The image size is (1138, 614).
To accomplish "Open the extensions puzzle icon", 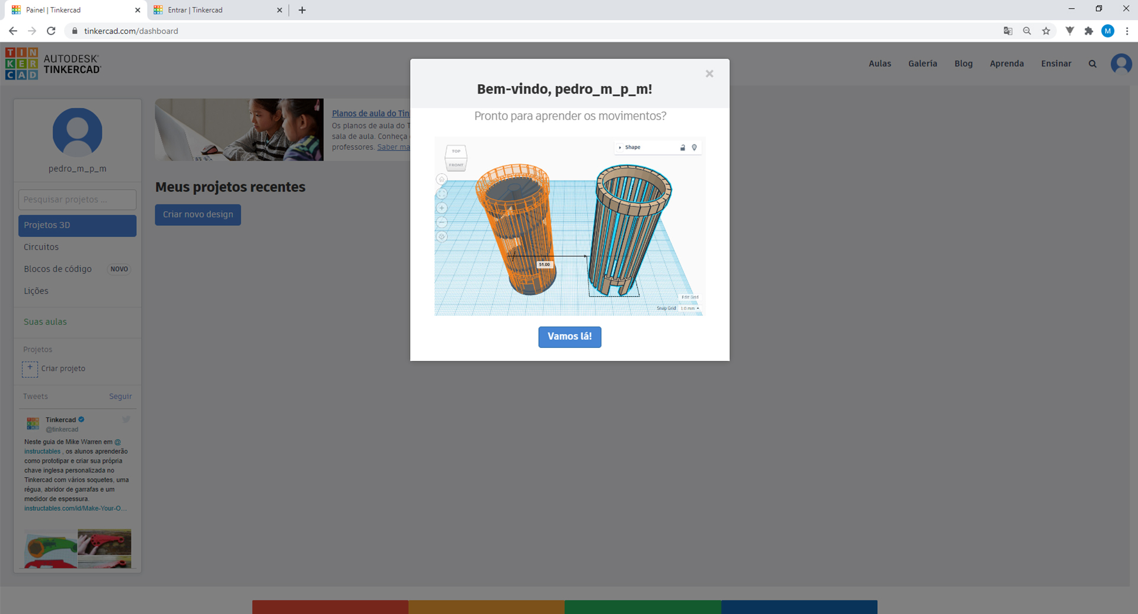I will (1089, 31).
